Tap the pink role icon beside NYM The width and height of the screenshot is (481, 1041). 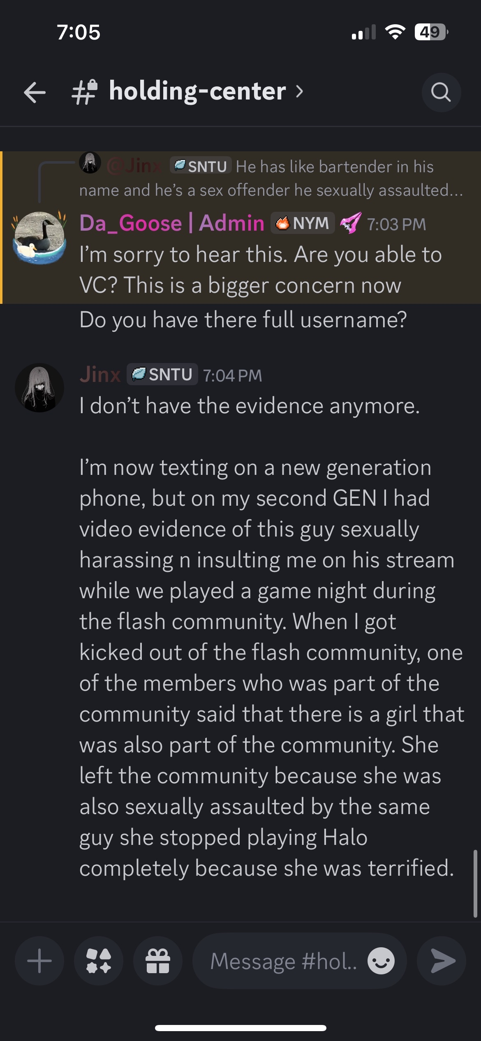coord(351,223)
